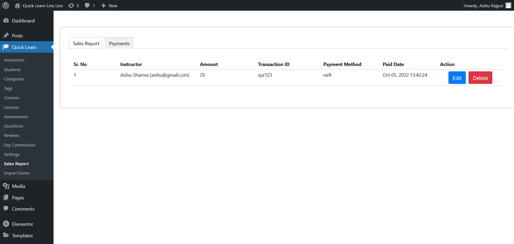514x244 pixels.
Task: Click the Comments speech bubble sidebar icon
Action: (6, 209)
